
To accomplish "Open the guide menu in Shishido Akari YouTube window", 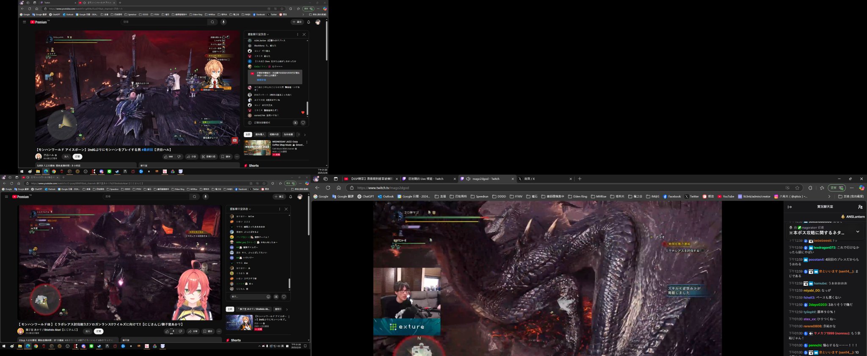I will (x=6, y=197).
